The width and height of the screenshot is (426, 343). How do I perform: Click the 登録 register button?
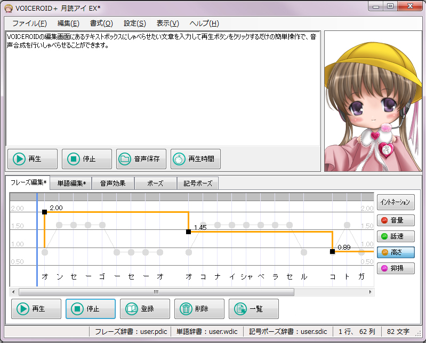(145, 309)
